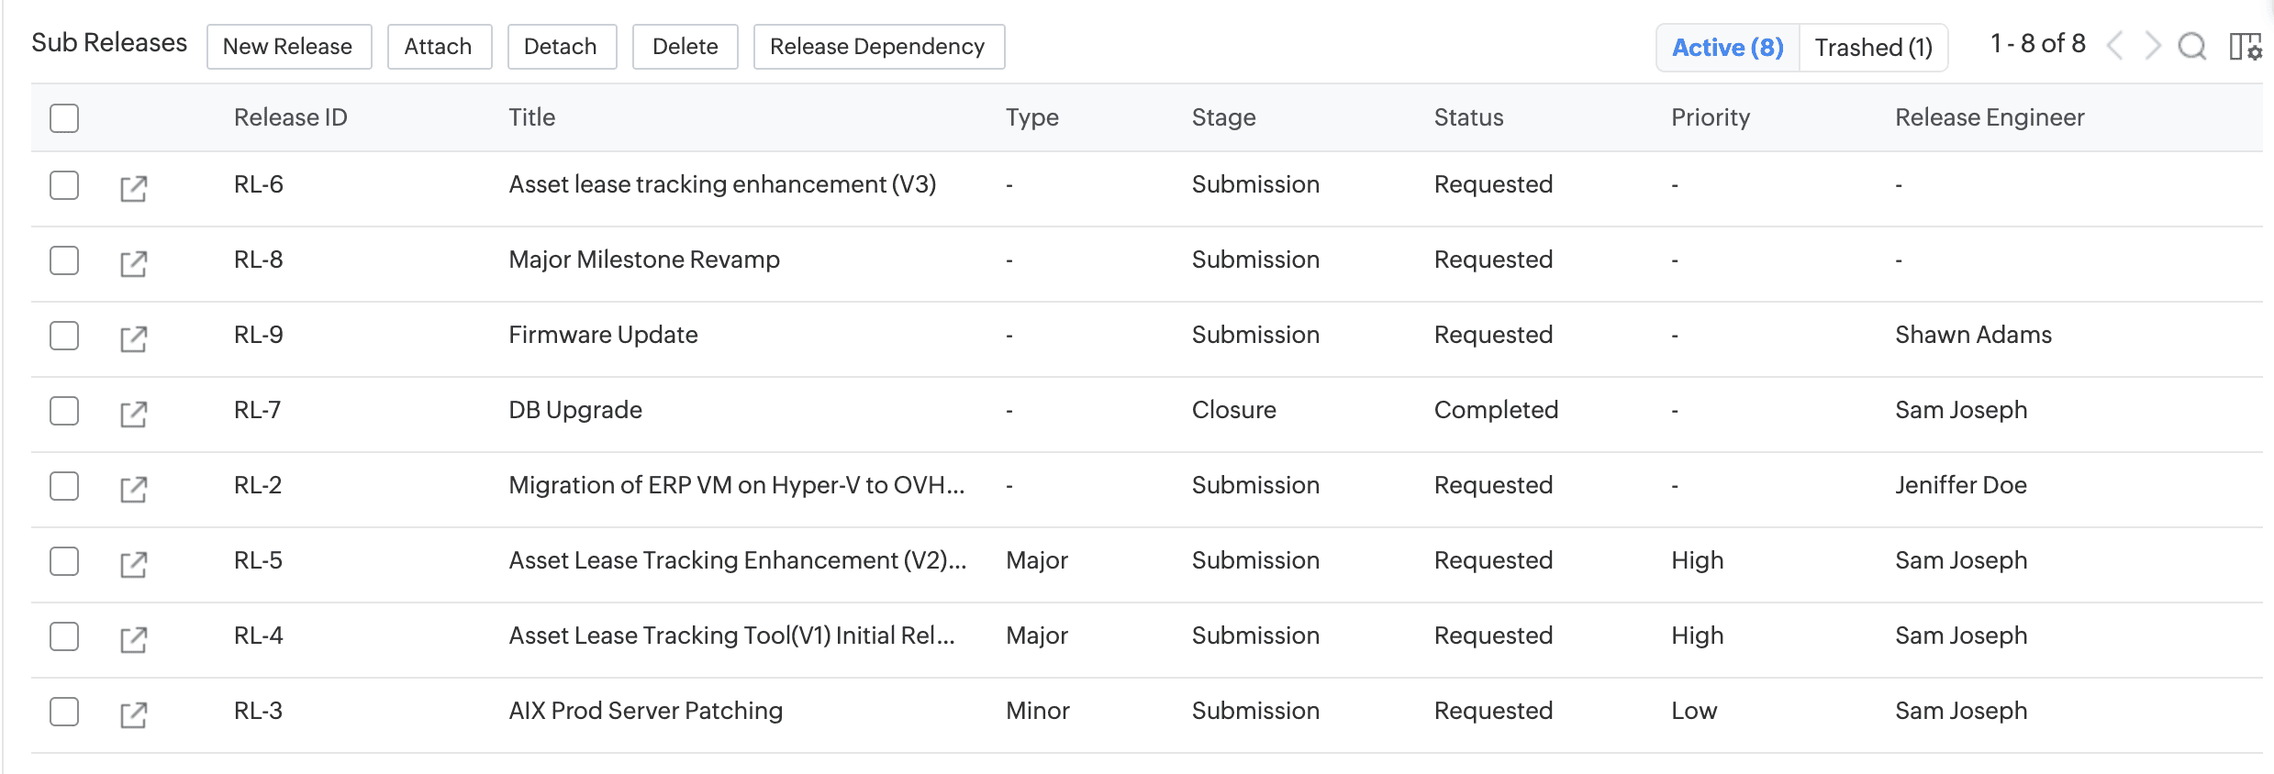Open the column customization settings icon
The width and height of the screenshot is (2274, 774).
tap(2246, 47)
